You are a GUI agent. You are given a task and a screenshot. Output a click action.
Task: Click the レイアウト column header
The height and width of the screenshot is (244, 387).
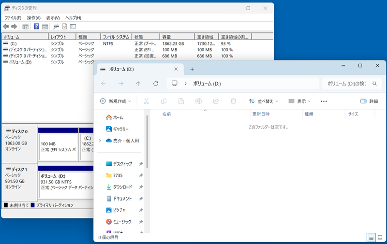[x=62, y=37]
